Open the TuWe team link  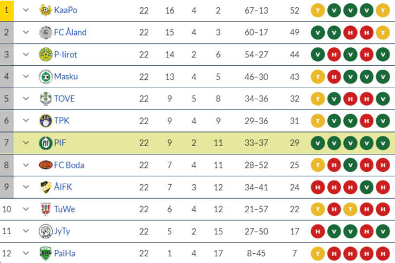(x=64, y=209)
